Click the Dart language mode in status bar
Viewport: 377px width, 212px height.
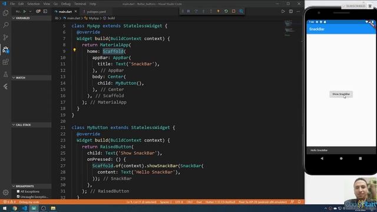click(x=199, y=202)
